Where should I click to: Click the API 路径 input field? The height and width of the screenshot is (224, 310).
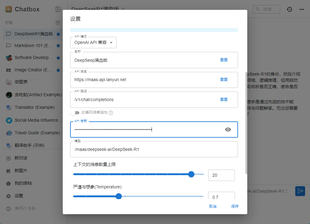pyautogui.click(x=154, y=100)
